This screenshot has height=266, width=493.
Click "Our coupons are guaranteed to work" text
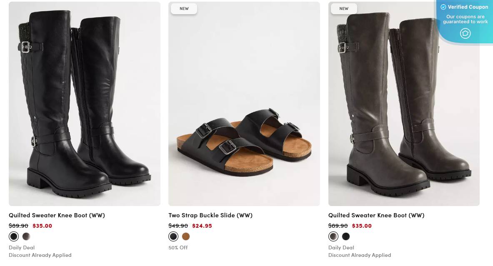tap(465, 19)
